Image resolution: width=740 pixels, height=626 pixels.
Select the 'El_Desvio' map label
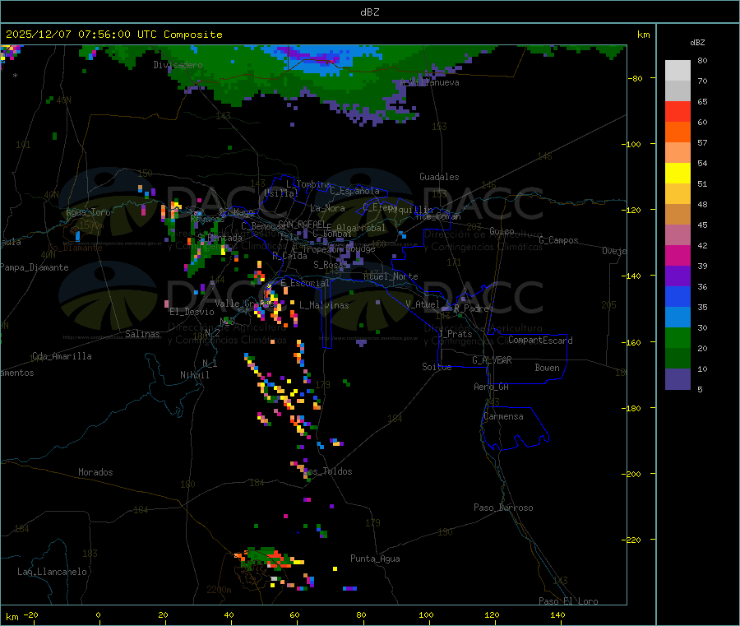(x=192, y=312)
